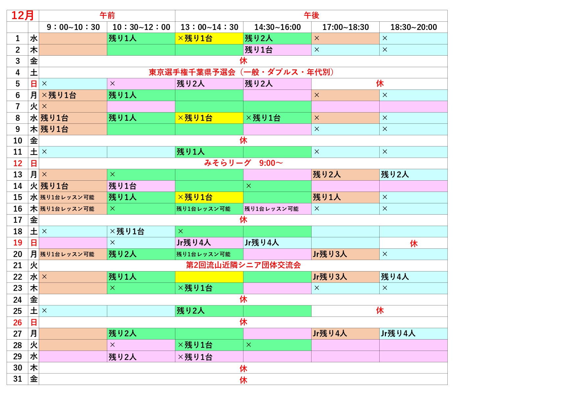The image size is (577, 408).
Task: Click 残り1台 on day 9 at 9:00
Action: pos(55,129)
